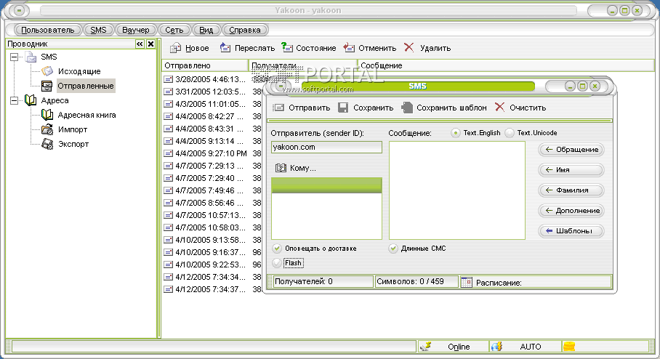Click the Сохранить floppy disk icon

click(343, 108)
